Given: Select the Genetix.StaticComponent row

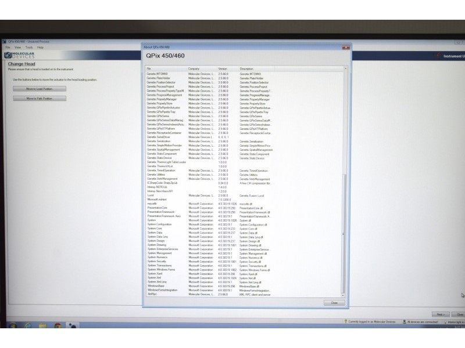Looking at the screenshot, I should click(209, 154).
